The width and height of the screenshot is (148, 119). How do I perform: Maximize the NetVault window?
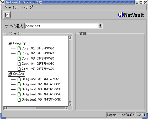pos(141,2)
